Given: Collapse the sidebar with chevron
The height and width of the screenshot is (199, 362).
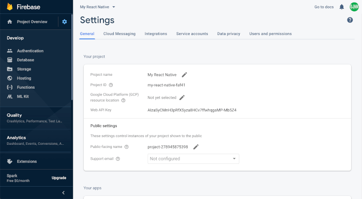Looking at the screenshot, I should 64,193.
